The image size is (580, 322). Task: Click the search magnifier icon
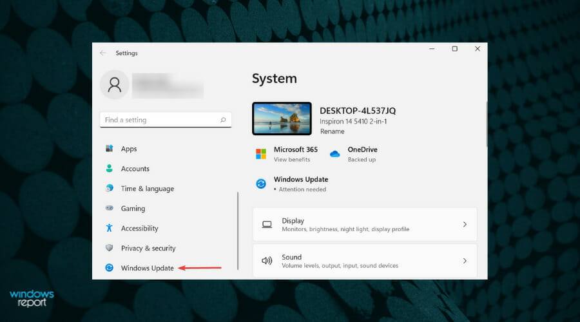click(223, 120)
